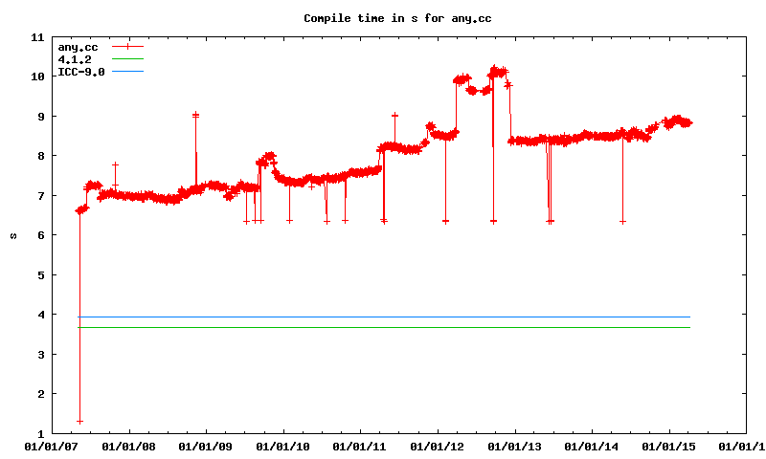Click the lowest outlier point near 1.3 seconds
This screenshot has width=766, height=459.
tap(79, 421)
